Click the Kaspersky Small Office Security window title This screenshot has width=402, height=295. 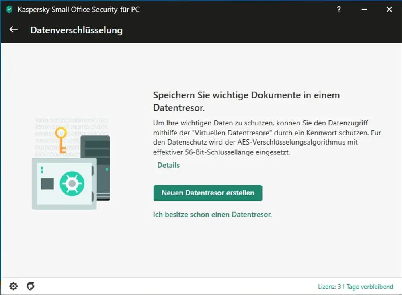(x=79, y=10)
